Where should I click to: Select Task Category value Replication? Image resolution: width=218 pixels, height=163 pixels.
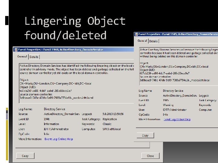click(110, 119)
